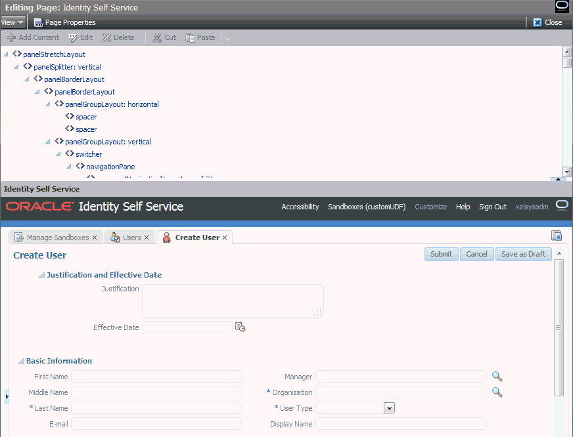Collapse the panelStretchLayout node
Image resolution: width=573 pixels, height=437 pixels.
pyautogui.click(x=6, y=54)
